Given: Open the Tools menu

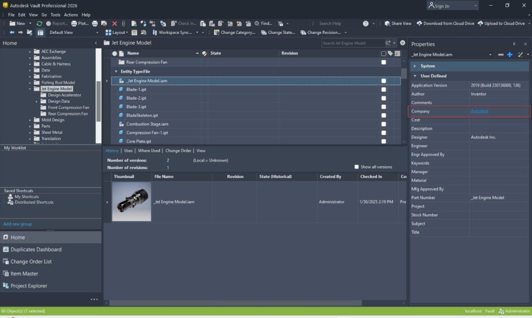Looking at the screenshot, I should point(55,15).
